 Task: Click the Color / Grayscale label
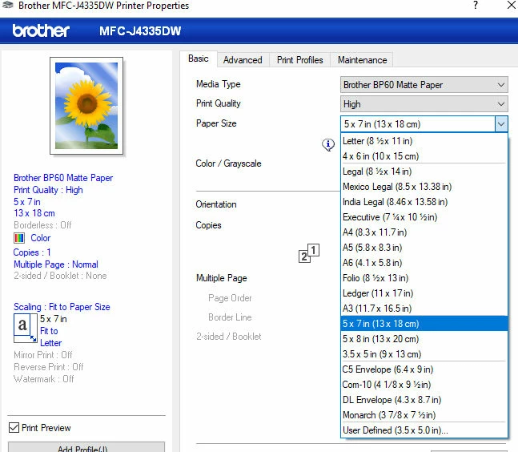228,163
